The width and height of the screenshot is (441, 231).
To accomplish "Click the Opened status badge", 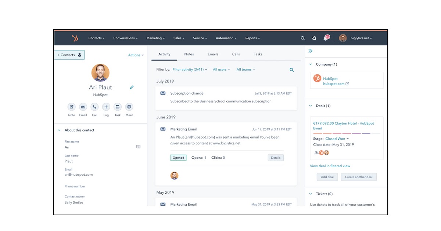I will (178, 158).
